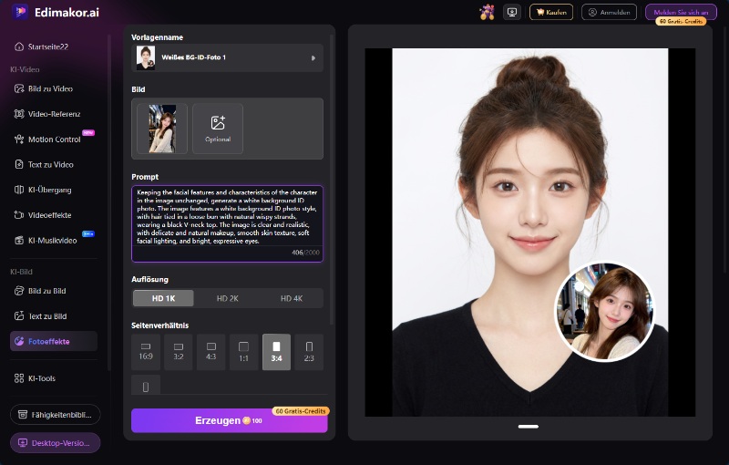Click the generated ID photo preview
This screenshot has height=465, width=729.
[530, 232]
